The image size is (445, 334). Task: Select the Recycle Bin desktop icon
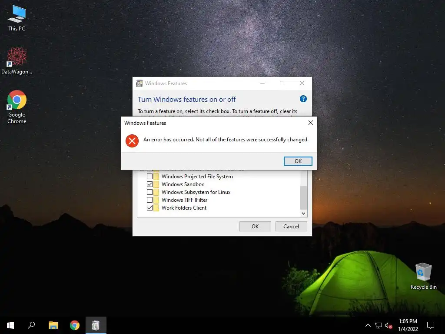coord(423,276)
